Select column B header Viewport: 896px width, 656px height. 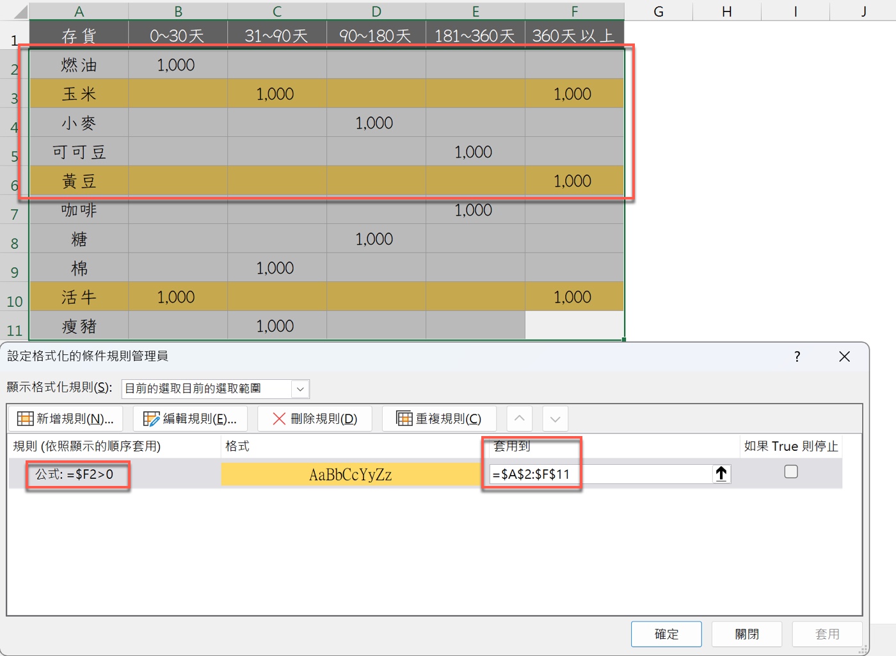(178, 11)
